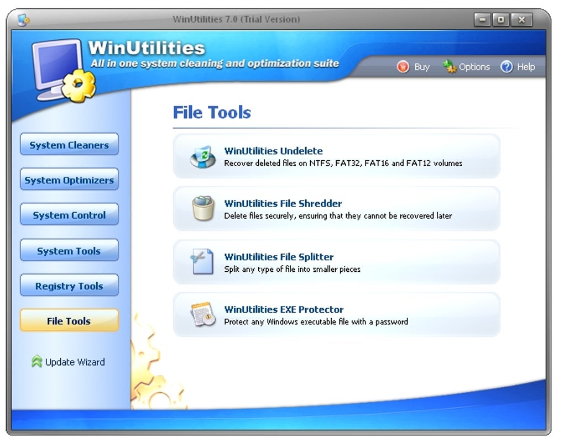Switch to Registry Tools
This screenshot has width=564, height=443.
click(x=69, y=286)
